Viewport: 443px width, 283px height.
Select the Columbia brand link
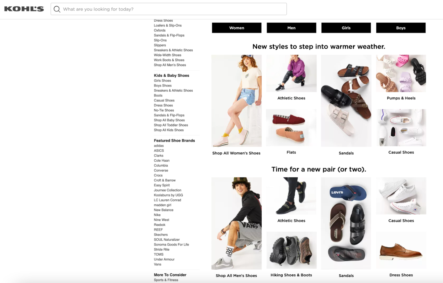pos(161,165)
